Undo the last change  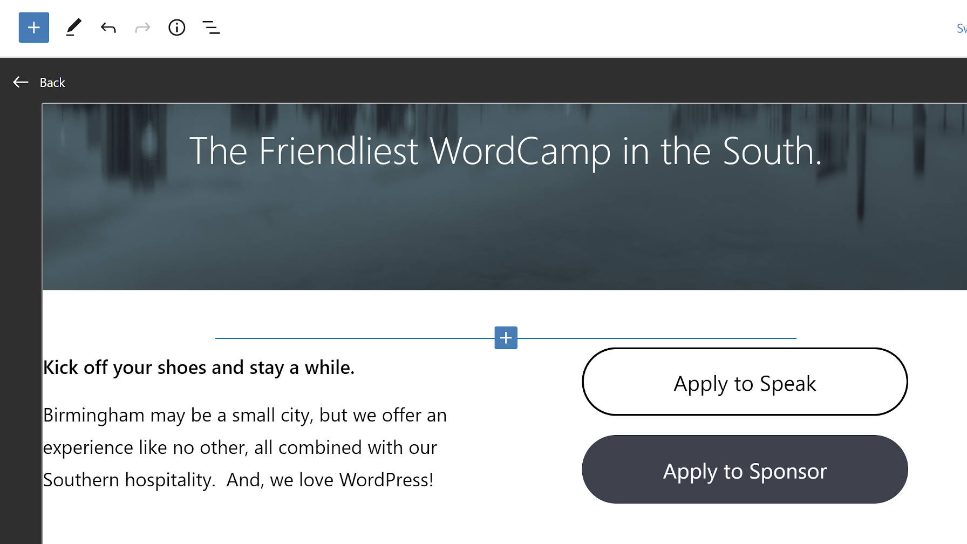(x=108, y=28)
